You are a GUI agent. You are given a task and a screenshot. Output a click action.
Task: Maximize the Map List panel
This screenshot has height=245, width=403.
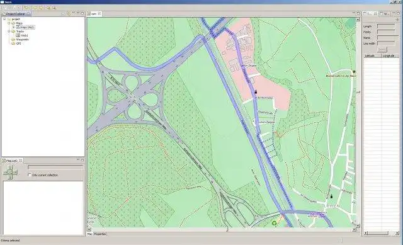82,159
